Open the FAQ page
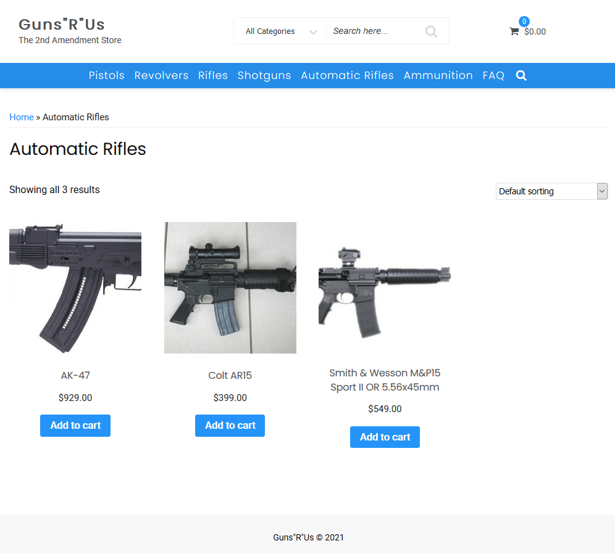 [x=493, y=75]
